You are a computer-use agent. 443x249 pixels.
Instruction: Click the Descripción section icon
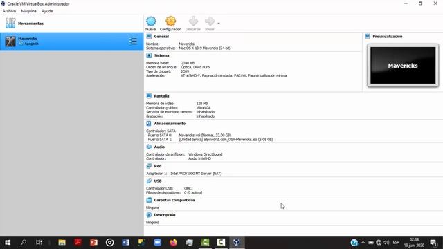149,215
